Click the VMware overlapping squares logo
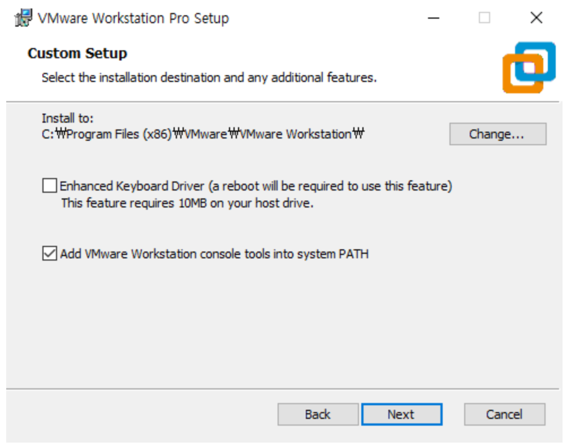The width and height of the screenshot is (571, 446). 528,68
